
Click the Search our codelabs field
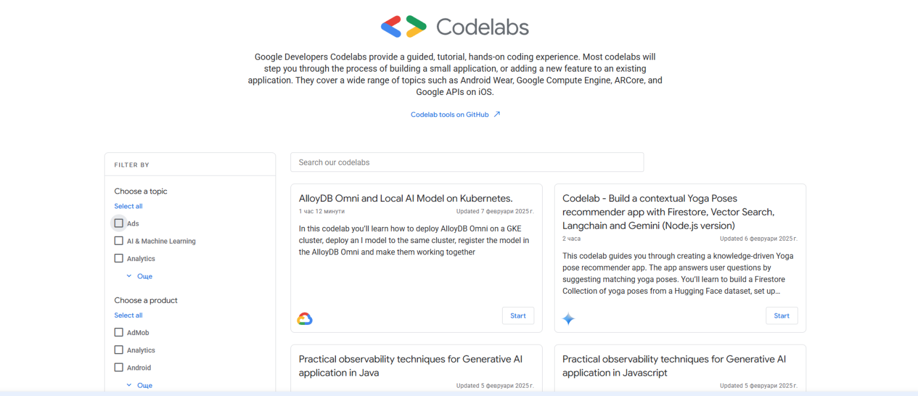467,162
